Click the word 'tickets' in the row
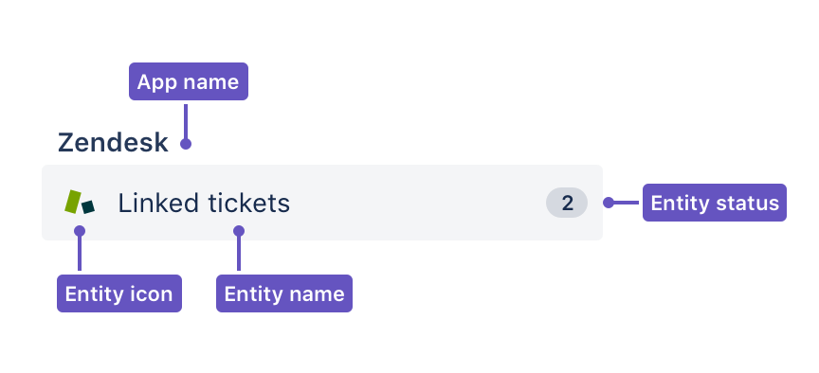Image resolution: width=819 pixels, height=373 pixels. (x=248, y=203)
